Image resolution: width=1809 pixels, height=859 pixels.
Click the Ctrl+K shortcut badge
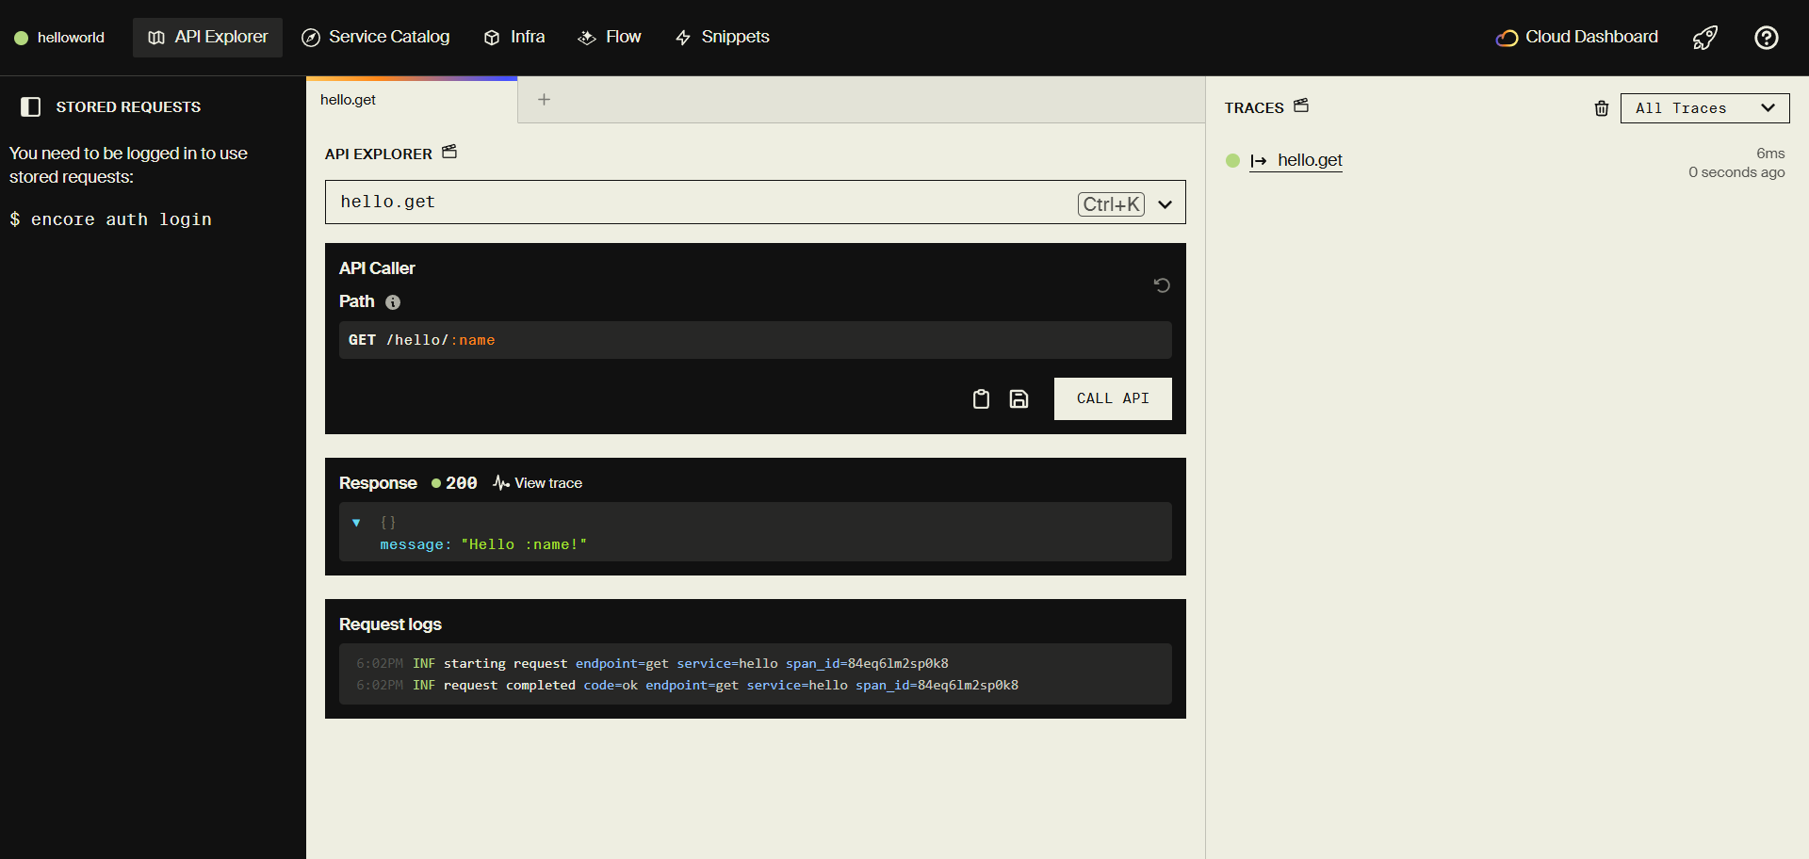click(1112, 204)
